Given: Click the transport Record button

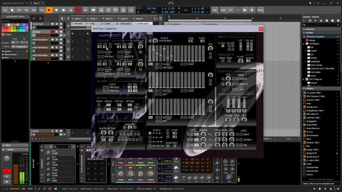Looking at the screenshot, I should pos(64,10).
